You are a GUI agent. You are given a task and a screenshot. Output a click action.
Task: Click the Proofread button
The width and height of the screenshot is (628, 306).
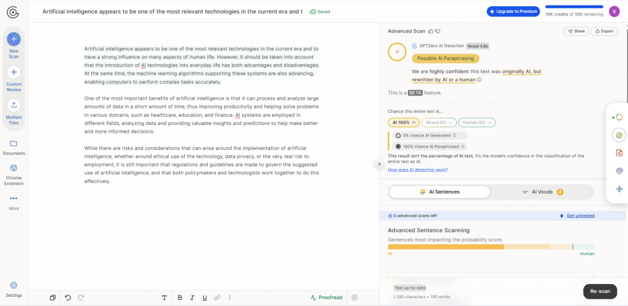[x=327, y=297]
